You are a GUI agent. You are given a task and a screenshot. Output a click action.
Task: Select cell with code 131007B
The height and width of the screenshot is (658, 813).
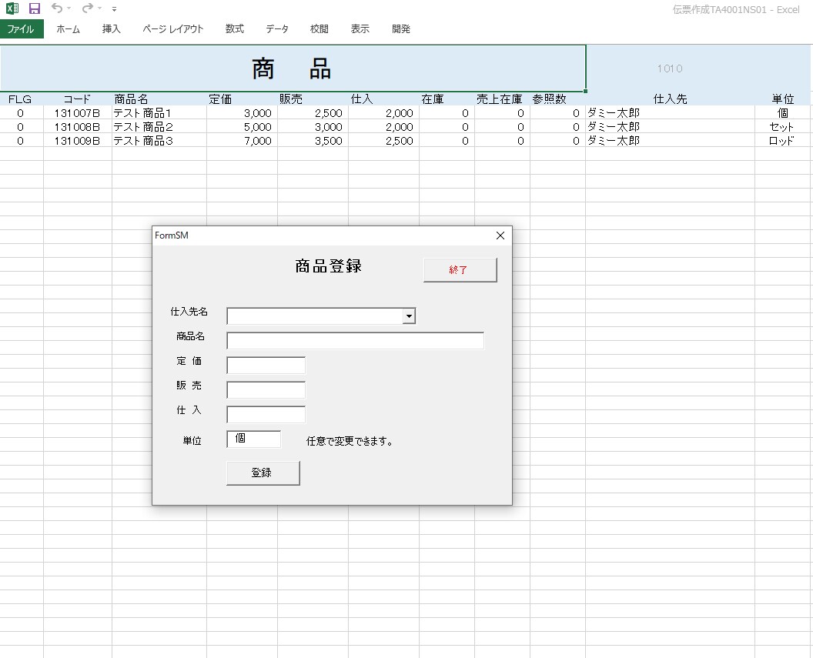click(x=77, y=113)
